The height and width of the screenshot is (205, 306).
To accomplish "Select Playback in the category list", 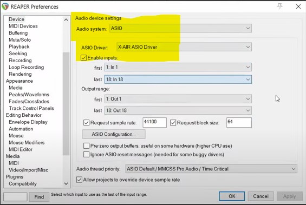I will point(19,47).
